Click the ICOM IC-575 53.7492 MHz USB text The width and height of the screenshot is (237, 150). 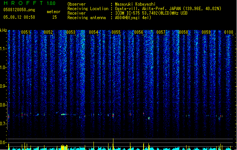(151, 13)
